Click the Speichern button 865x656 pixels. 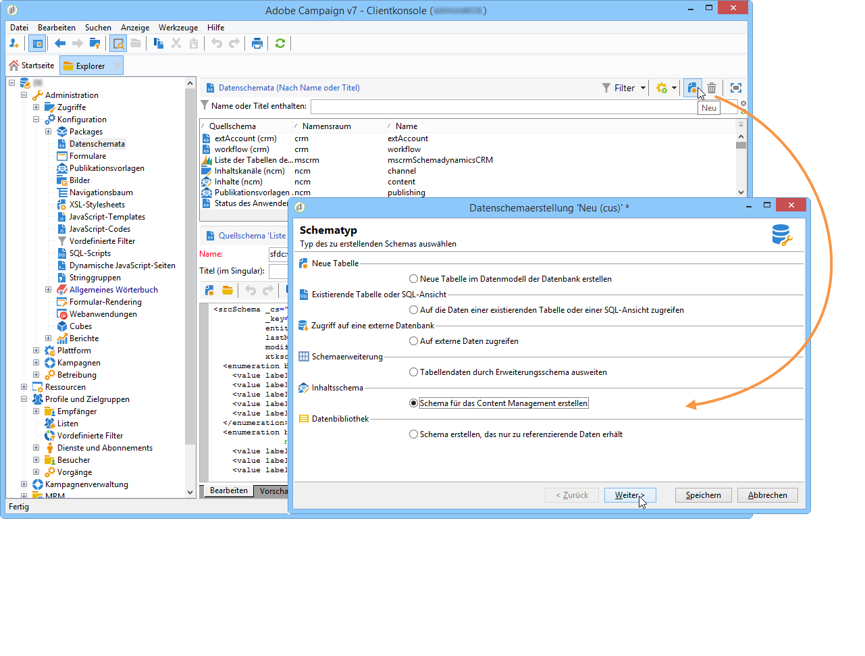pos(703,495)
